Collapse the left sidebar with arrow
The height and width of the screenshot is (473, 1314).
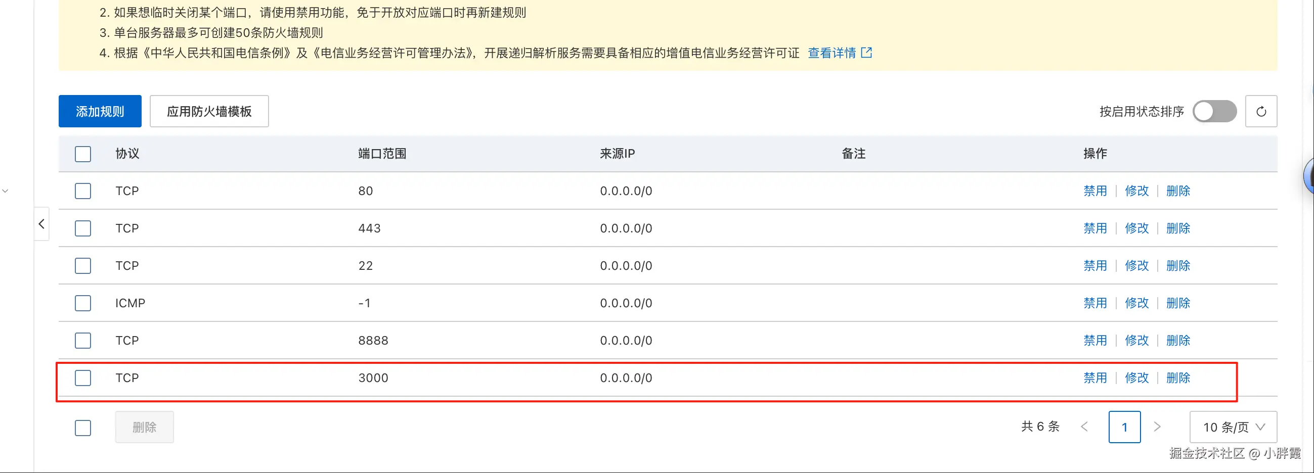41,224
